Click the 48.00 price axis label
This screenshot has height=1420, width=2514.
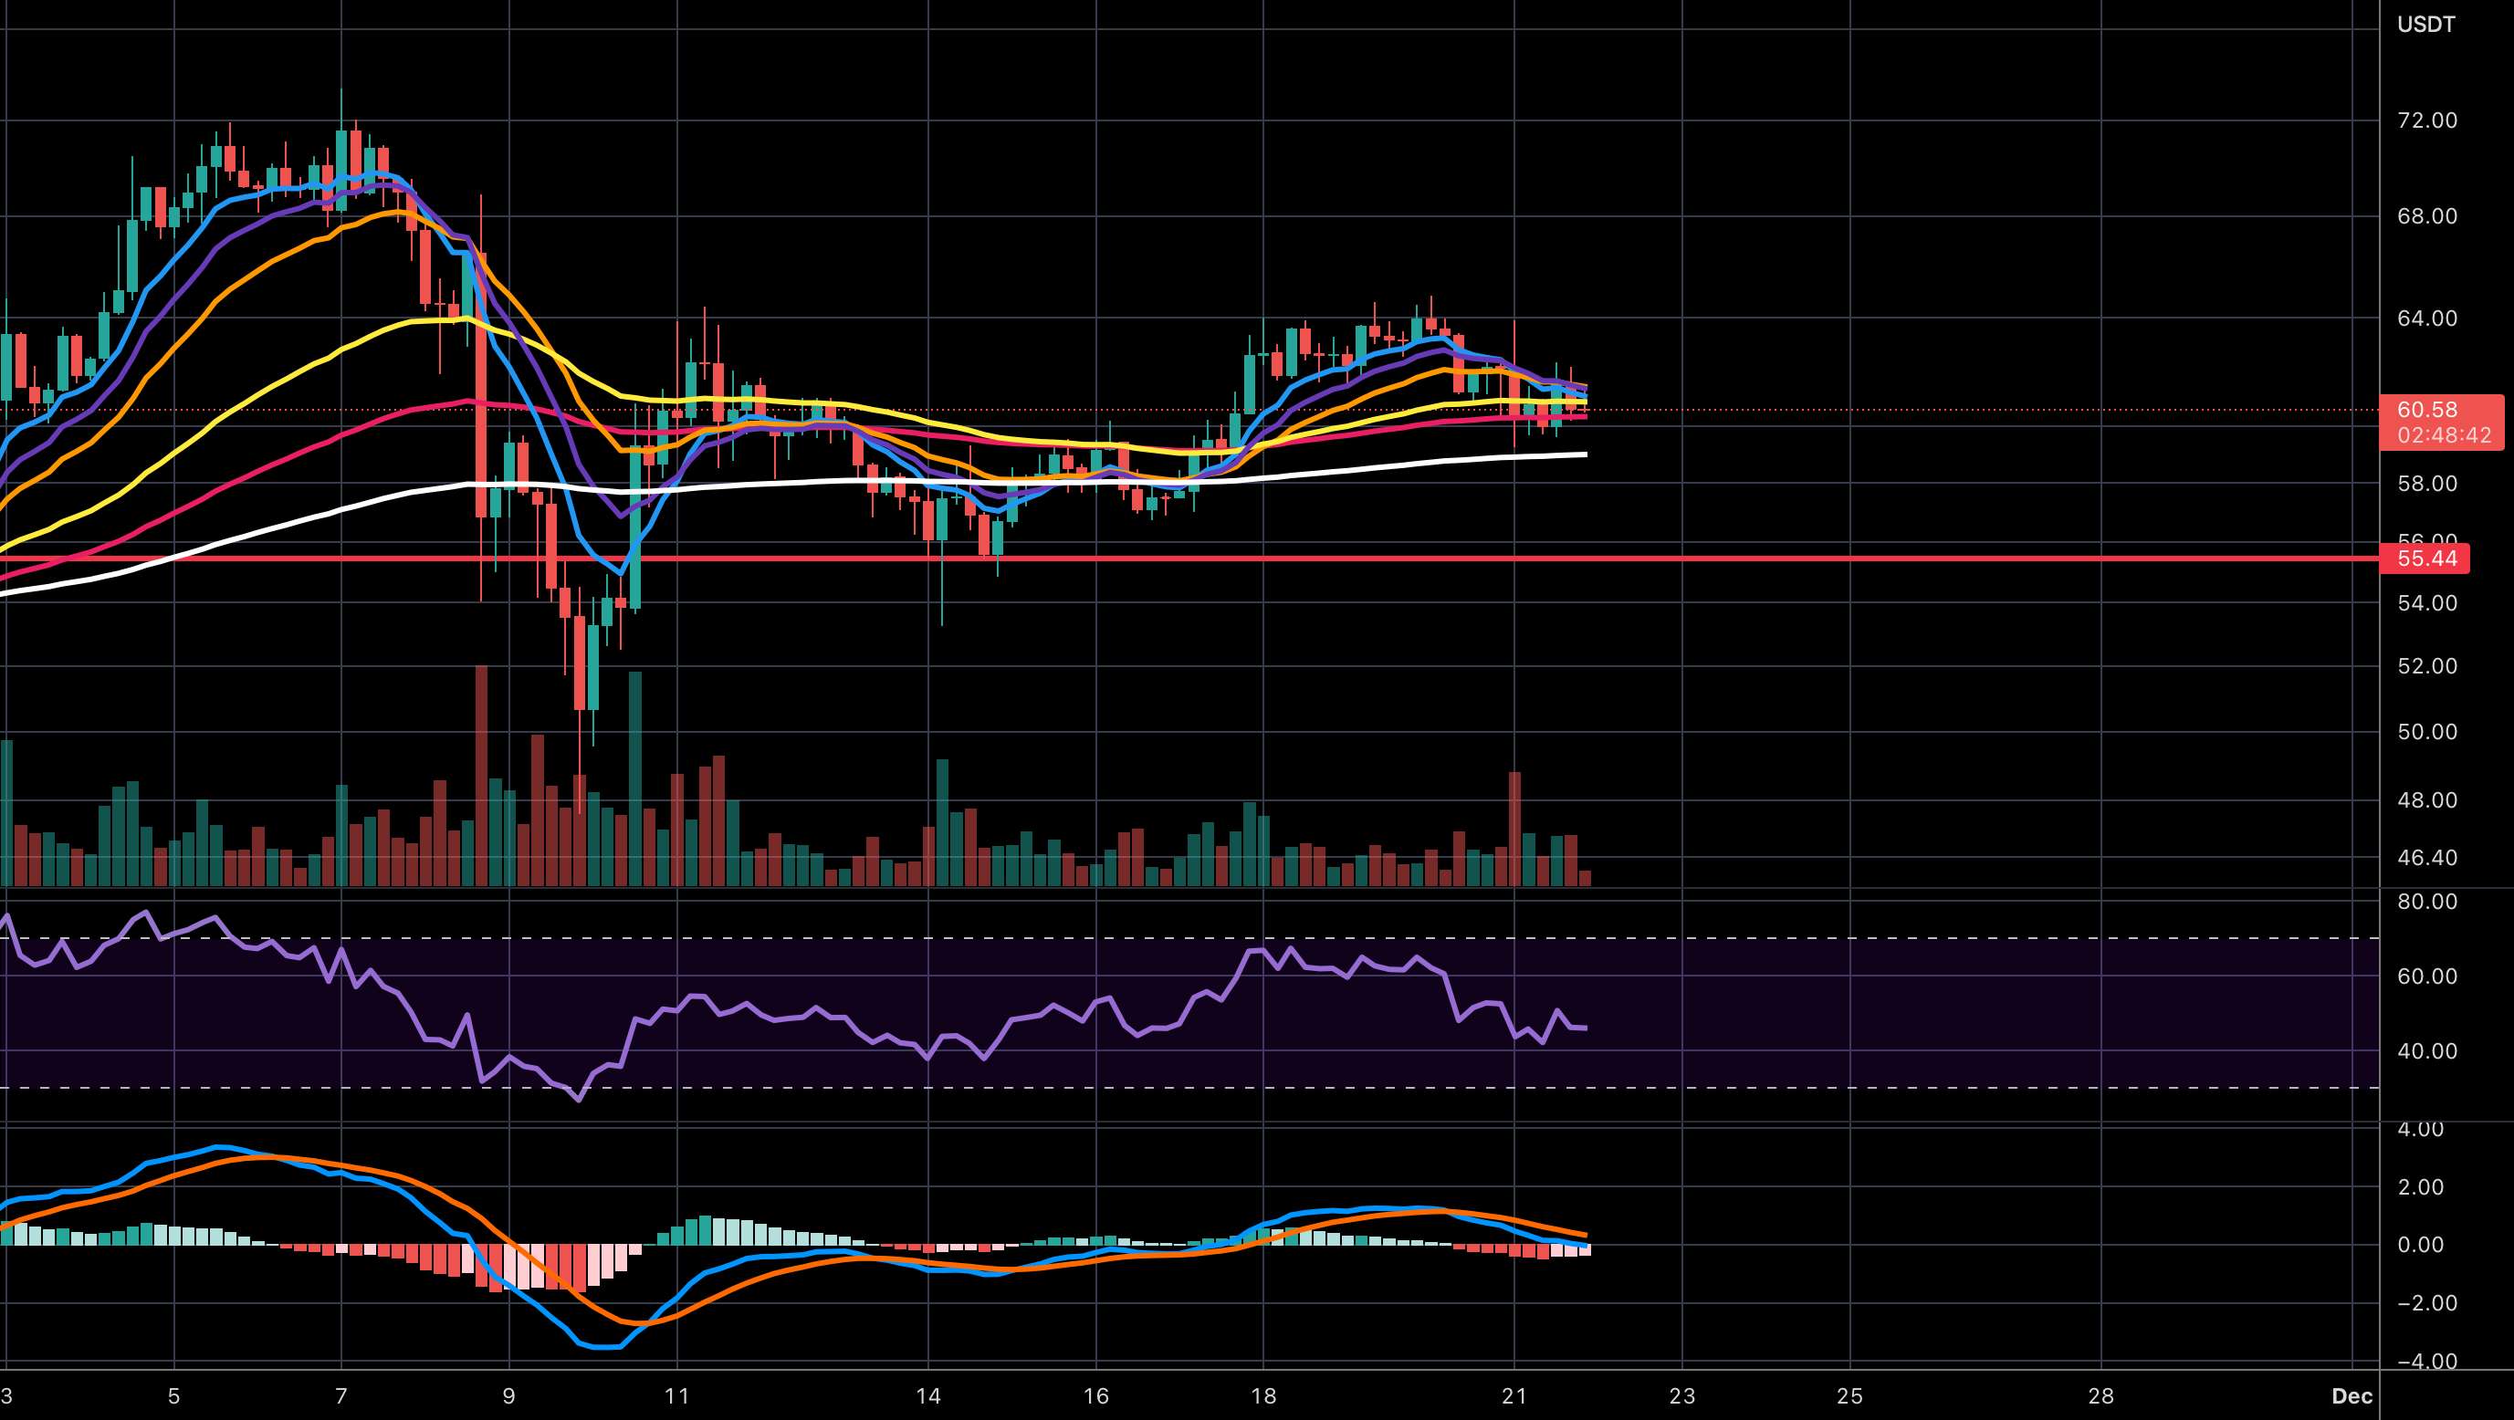(2427, 799)
